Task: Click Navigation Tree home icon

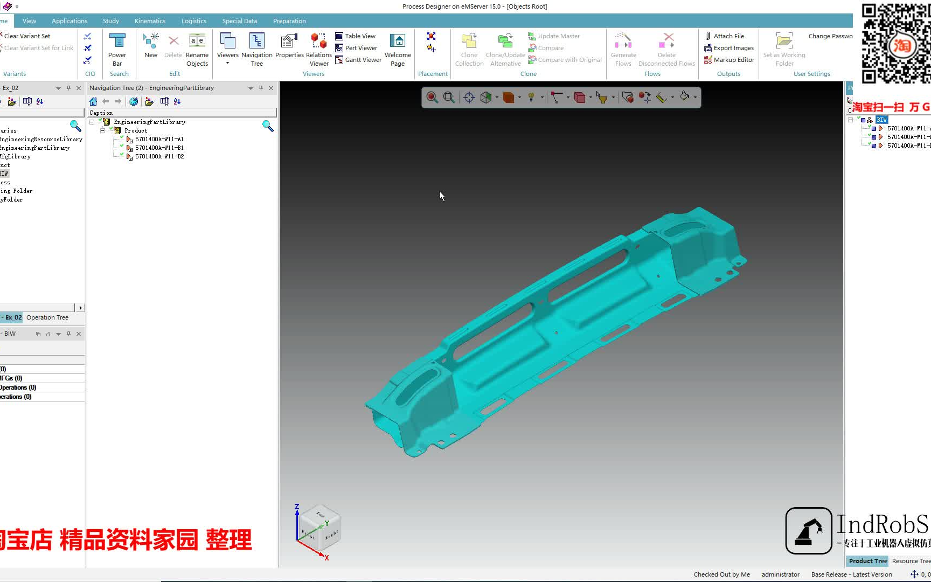Action: coord(93,101)
